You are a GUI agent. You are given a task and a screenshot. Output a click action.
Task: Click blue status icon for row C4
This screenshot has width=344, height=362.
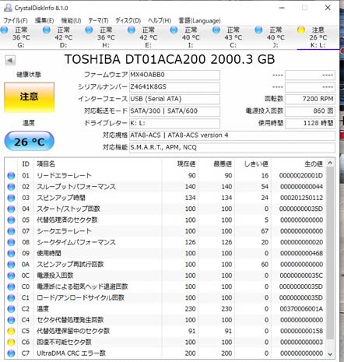[11, 320]
